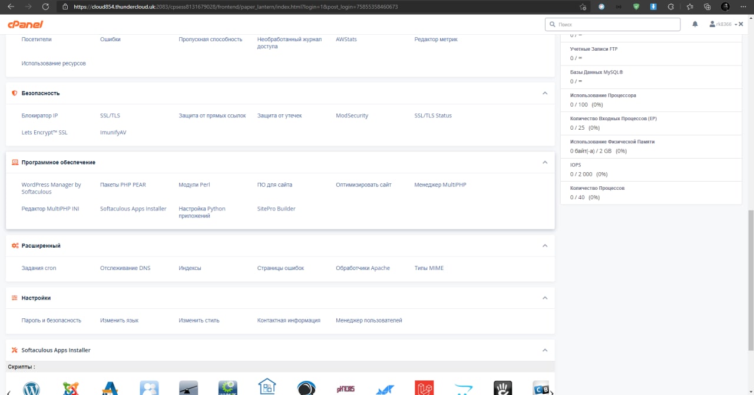This screenshot has width=754, height=395.
Task: Collapse the Безопасность section
Action: 545,93
